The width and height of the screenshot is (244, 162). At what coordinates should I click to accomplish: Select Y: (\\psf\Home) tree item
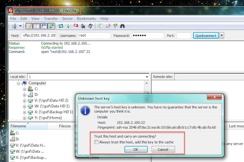tap(48, 117)
